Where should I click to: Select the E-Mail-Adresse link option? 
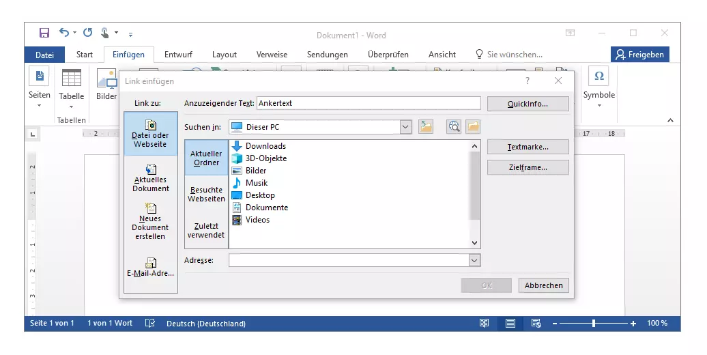[150, 268]
